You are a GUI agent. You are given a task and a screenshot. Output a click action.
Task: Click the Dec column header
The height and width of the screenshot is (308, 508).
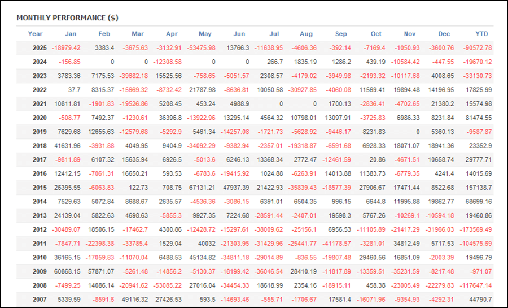(x=444, y=34)
